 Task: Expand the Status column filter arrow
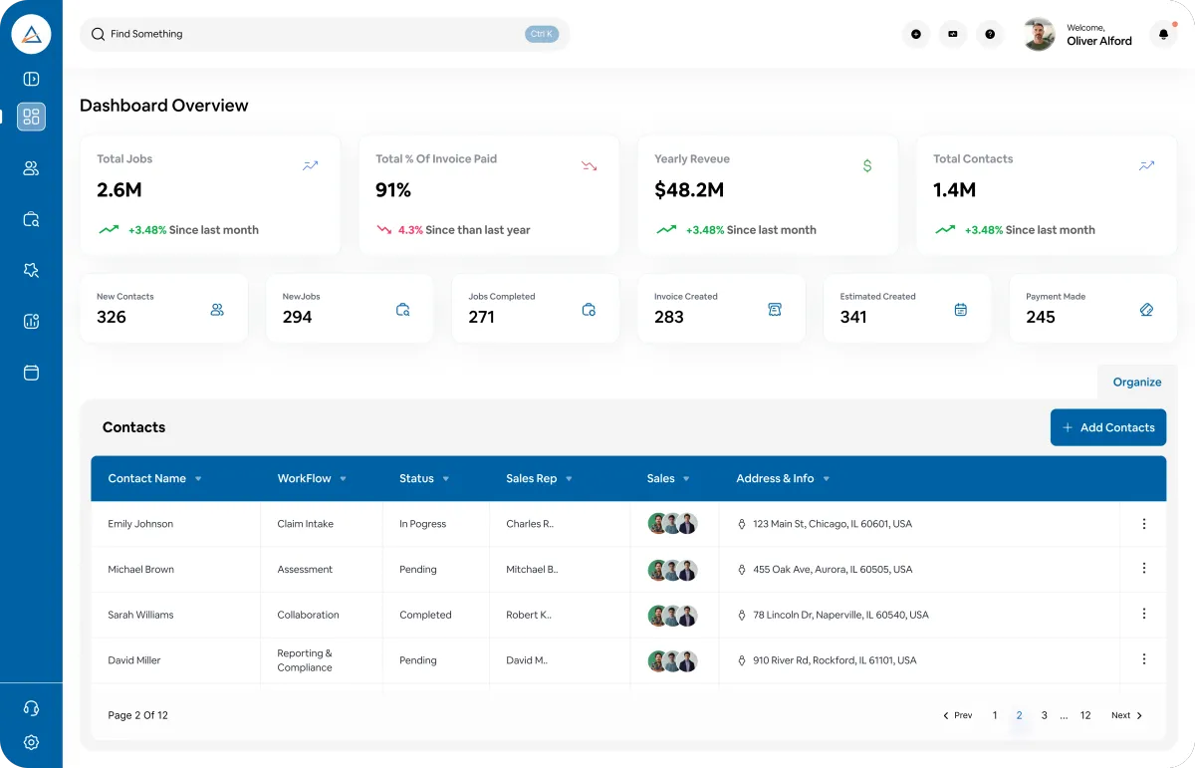[445, 479]
